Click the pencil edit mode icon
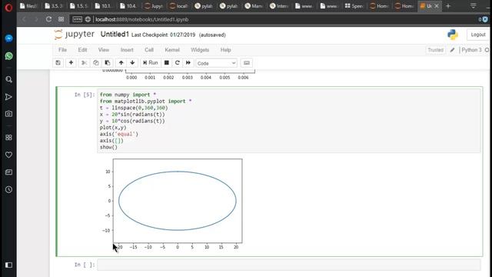The width and height of the screenshot is (492, 277). [452, 50]
